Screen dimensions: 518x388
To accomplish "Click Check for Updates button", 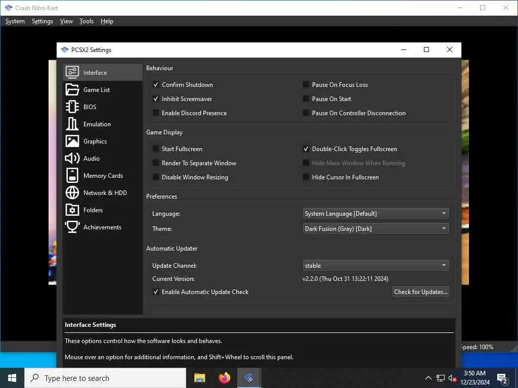I will tap(420, 292).
